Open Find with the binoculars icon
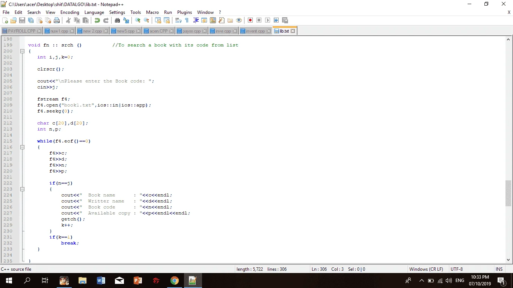This screenshot has height=288, width=513. (x=118, y=20)
